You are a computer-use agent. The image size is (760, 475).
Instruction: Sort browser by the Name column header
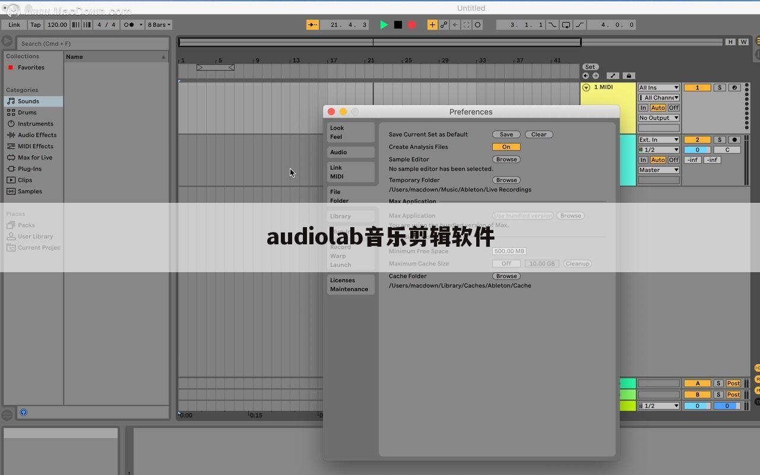116,57
